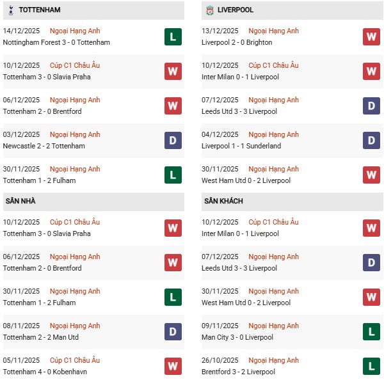Click the Leeds Utd 3-3 Liverpool result under LIVERPOOL
Screen dimensions: 384x380
(x=241, y=111)
